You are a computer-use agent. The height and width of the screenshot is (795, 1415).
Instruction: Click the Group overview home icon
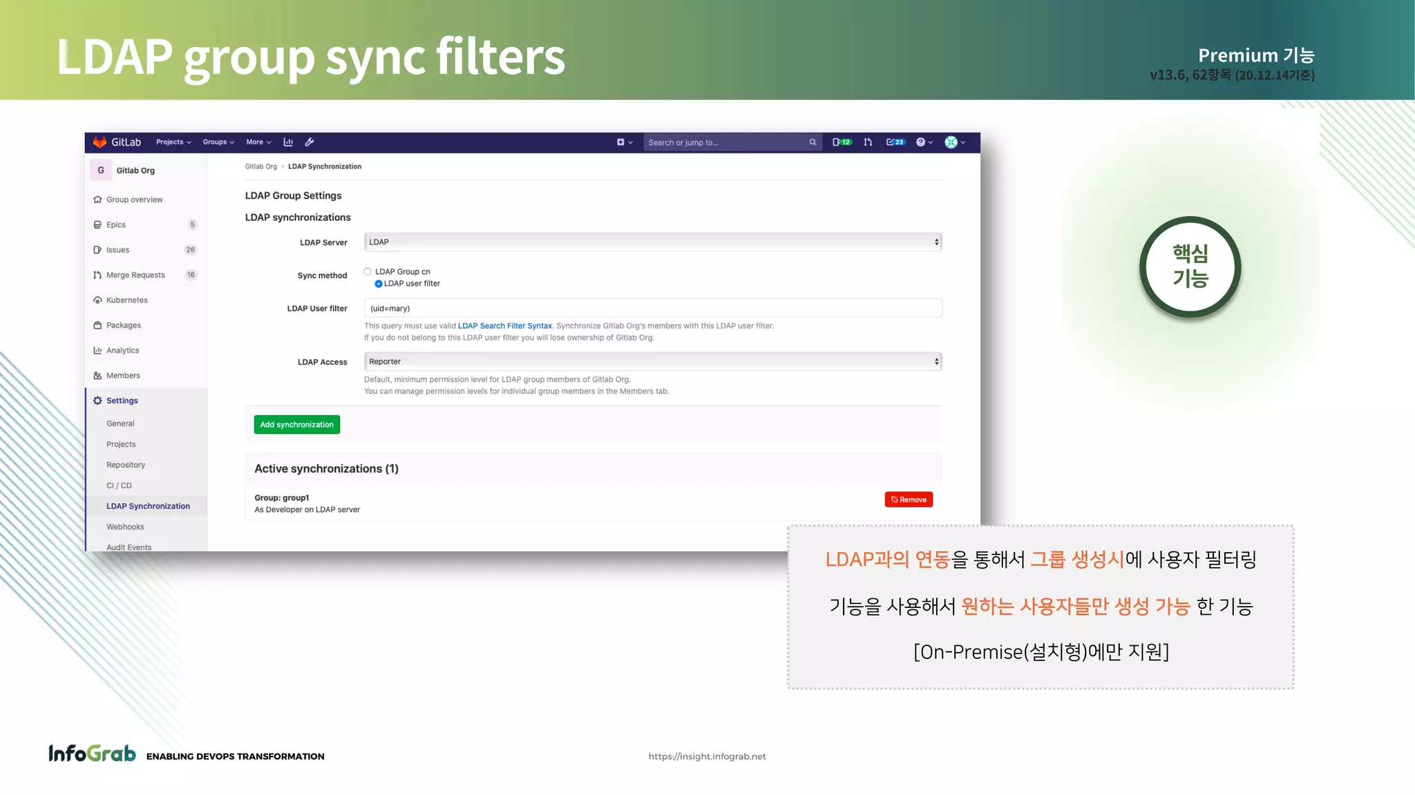97,199
